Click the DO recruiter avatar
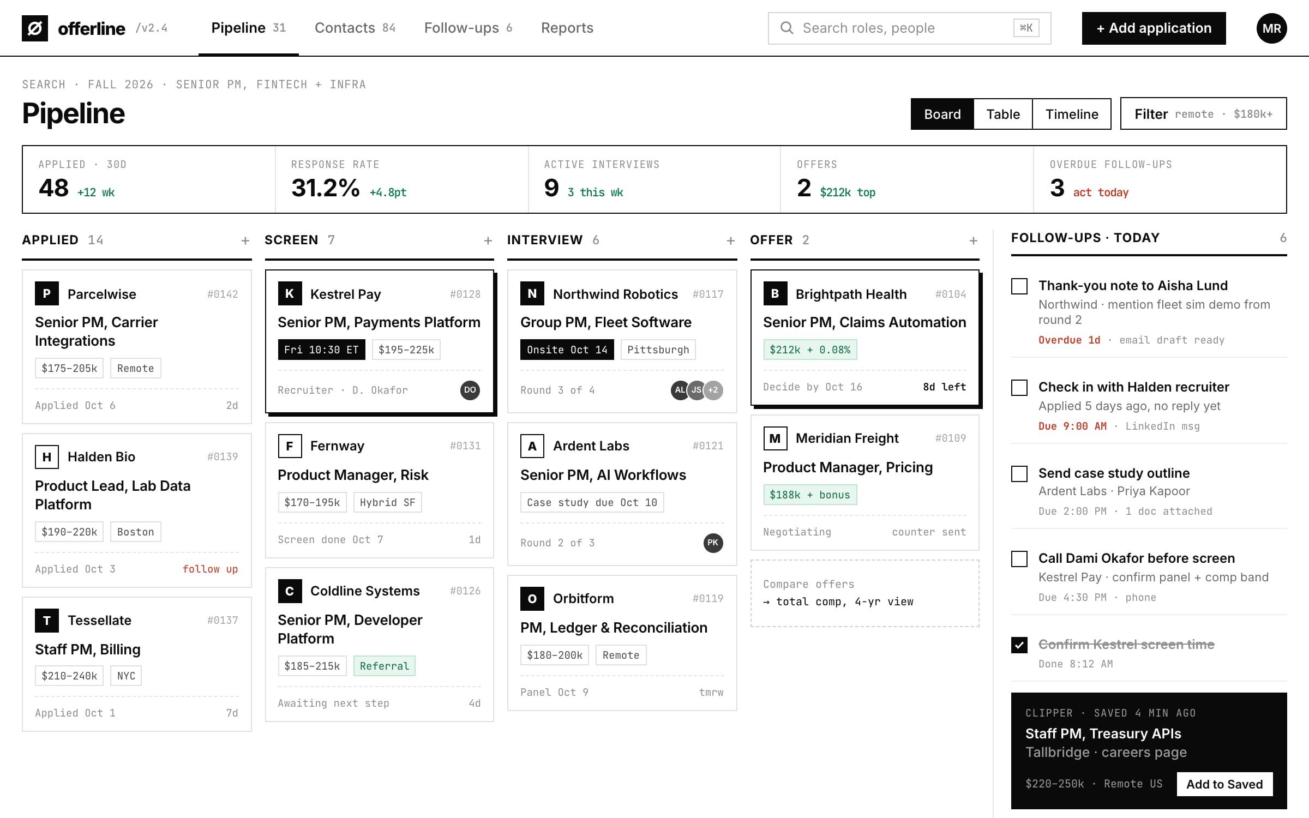Viewport: 1309px width, 818px height. [470, 390]
